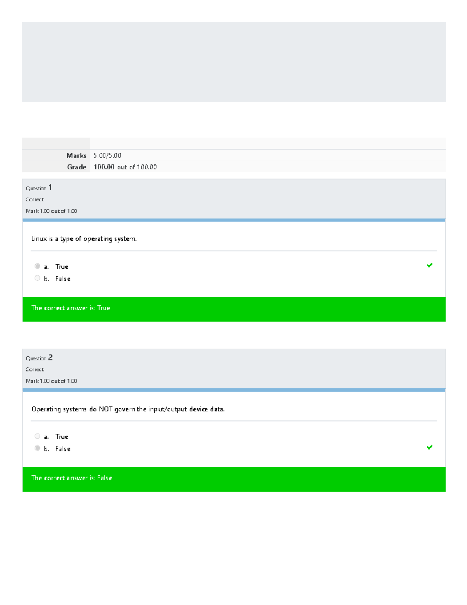Click the Linux operating system question text

[84, 239]
